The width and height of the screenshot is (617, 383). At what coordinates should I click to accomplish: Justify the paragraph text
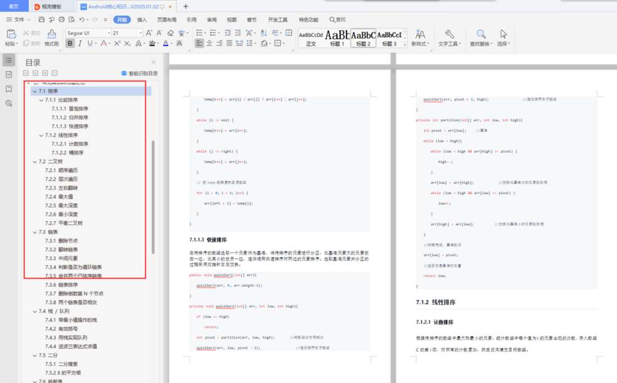click(x=229, y=43)
